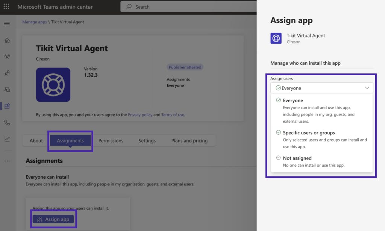Choose Specific users or groups option
The width and height of the screenshot is (385, 231).
point(309,133)
